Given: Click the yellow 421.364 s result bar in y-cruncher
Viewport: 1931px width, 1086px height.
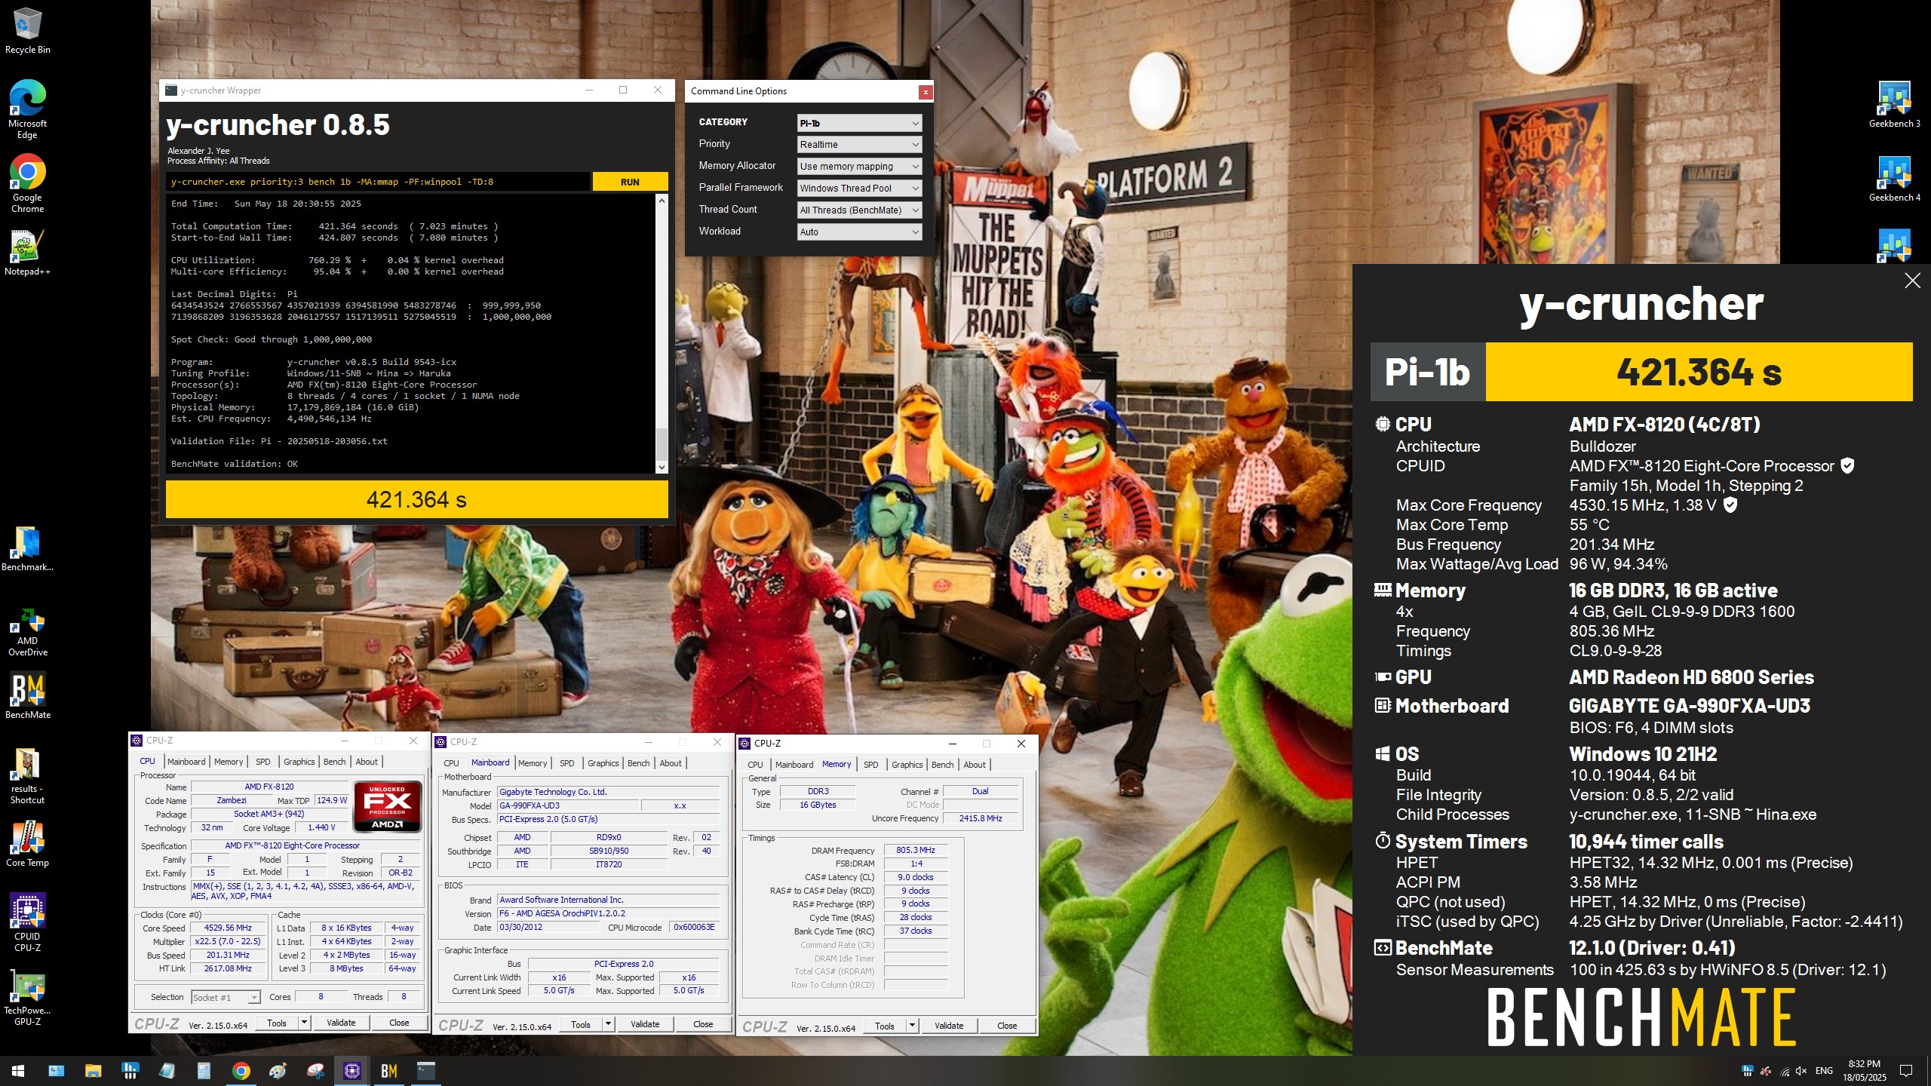Looking at the screenshot, I should [x=417, y=499].
